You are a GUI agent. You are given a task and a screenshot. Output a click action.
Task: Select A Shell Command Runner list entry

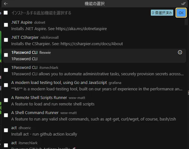[x=95, y=116]
